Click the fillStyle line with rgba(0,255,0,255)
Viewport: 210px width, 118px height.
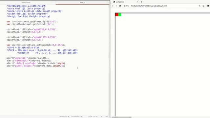tap(32, 37)
